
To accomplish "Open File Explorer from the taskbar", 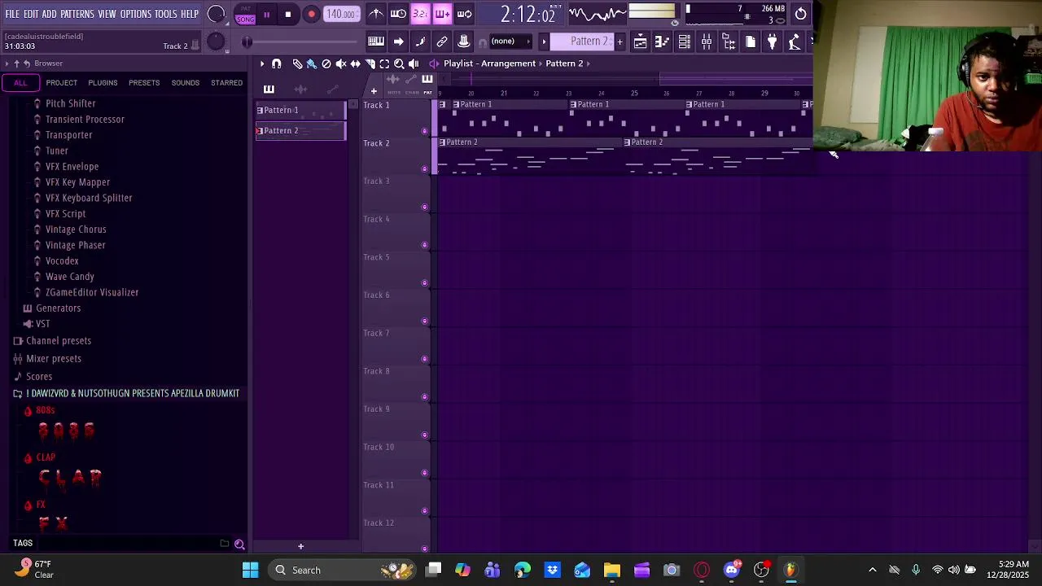I will 612,571.
